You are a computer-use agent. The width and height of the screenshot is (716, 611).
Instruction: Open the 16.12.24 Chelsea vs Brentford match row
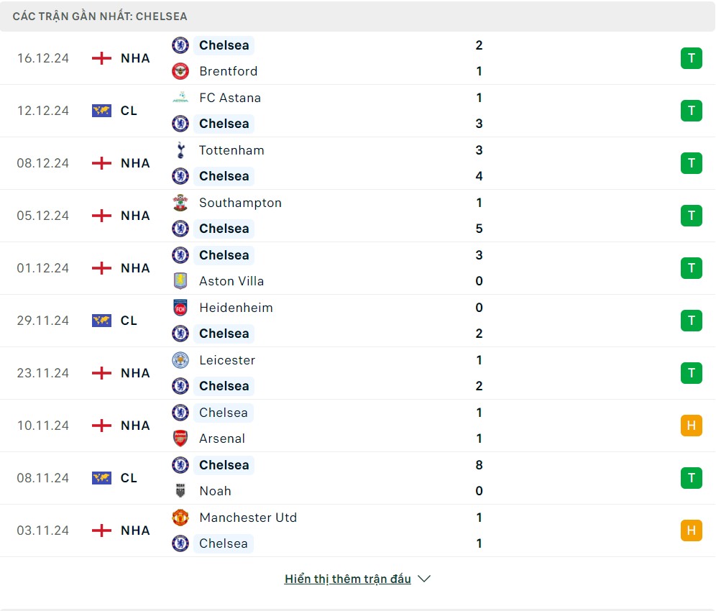tap(359, 58)
